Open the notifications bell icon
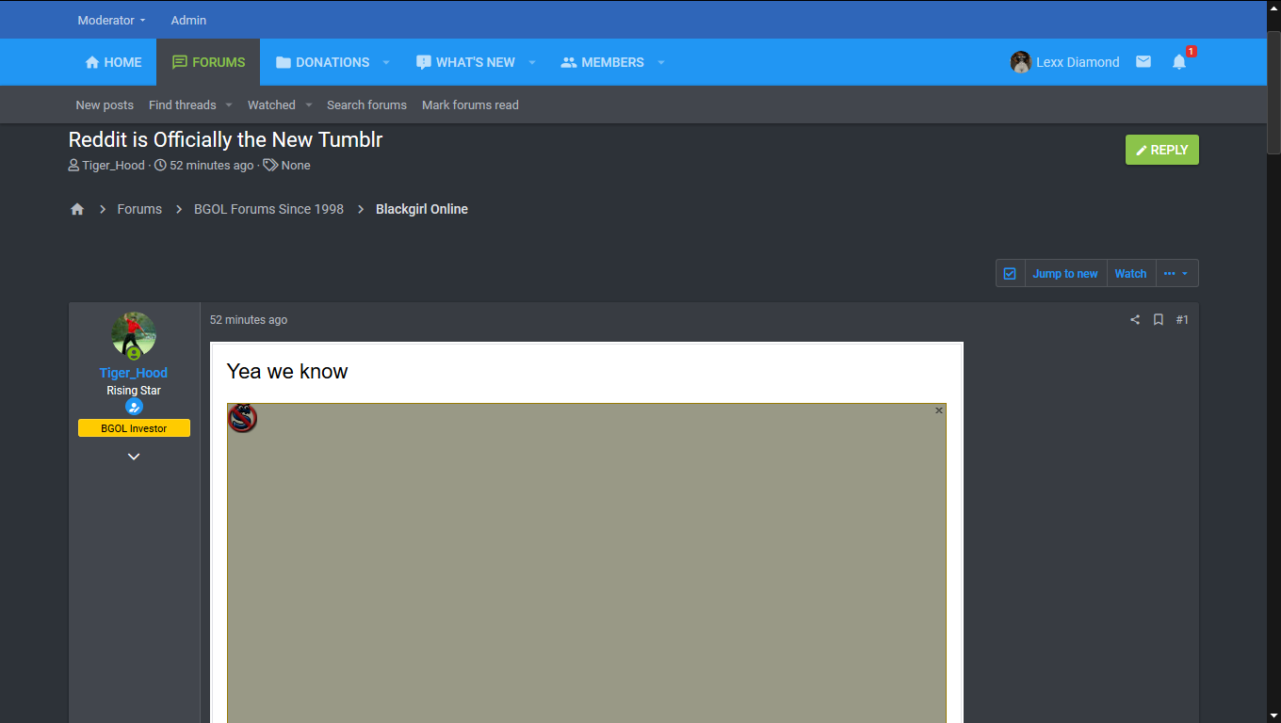This screenshot has width=1281, height=723. click(x=1178, y=62)
